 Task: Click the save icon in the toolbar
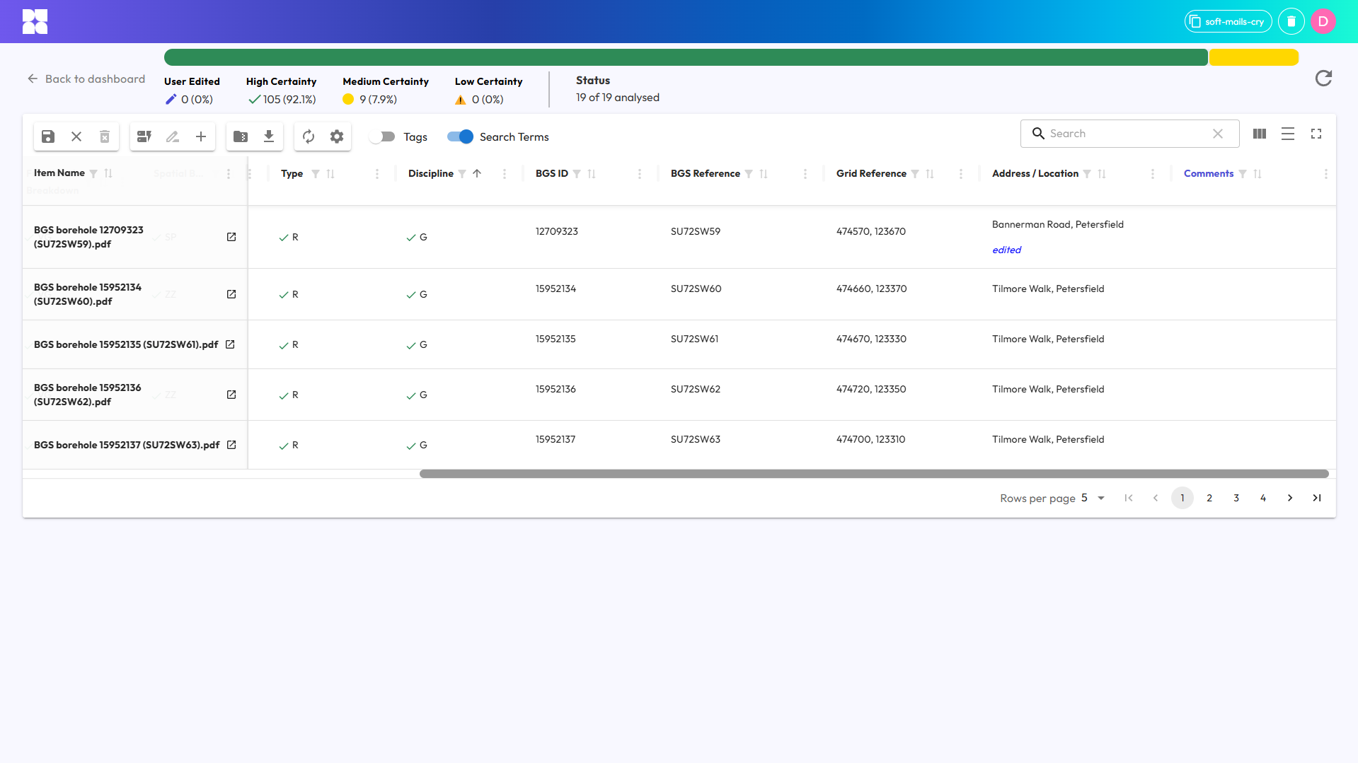[x=48, y=136]
